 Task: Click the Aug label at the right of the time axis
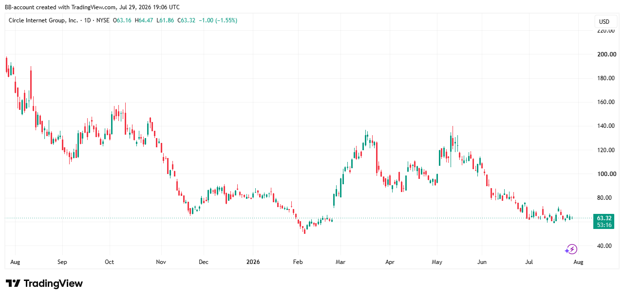point(578,262)
